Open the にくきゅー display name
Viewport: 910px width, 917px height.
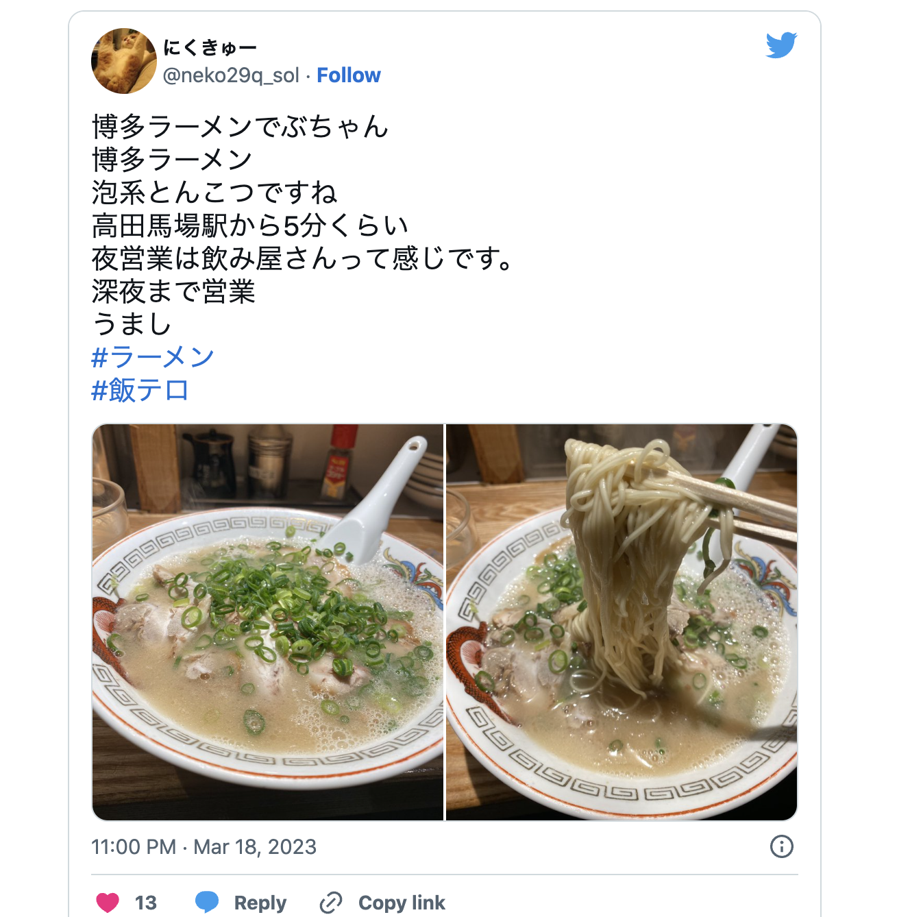pyautogui.click(x=210, y=48)
